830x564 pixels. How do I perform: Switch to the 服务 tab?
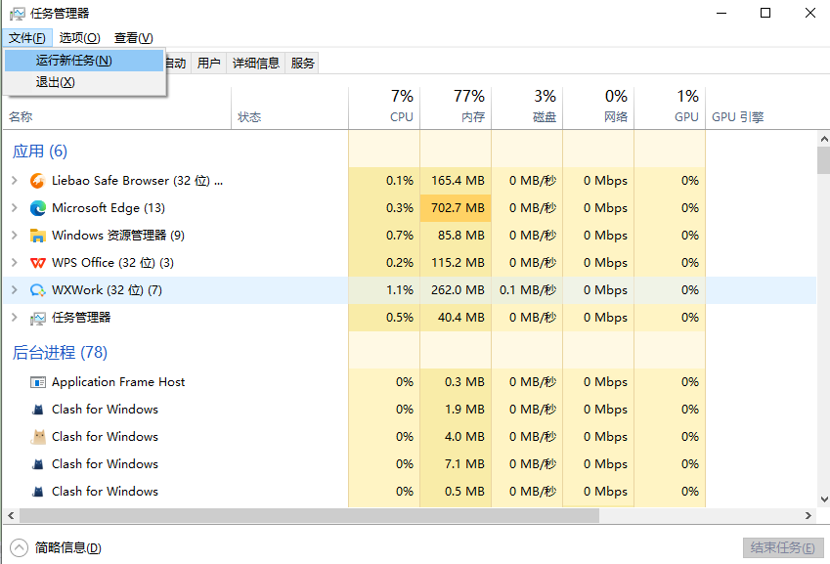(x=303, y=64)
